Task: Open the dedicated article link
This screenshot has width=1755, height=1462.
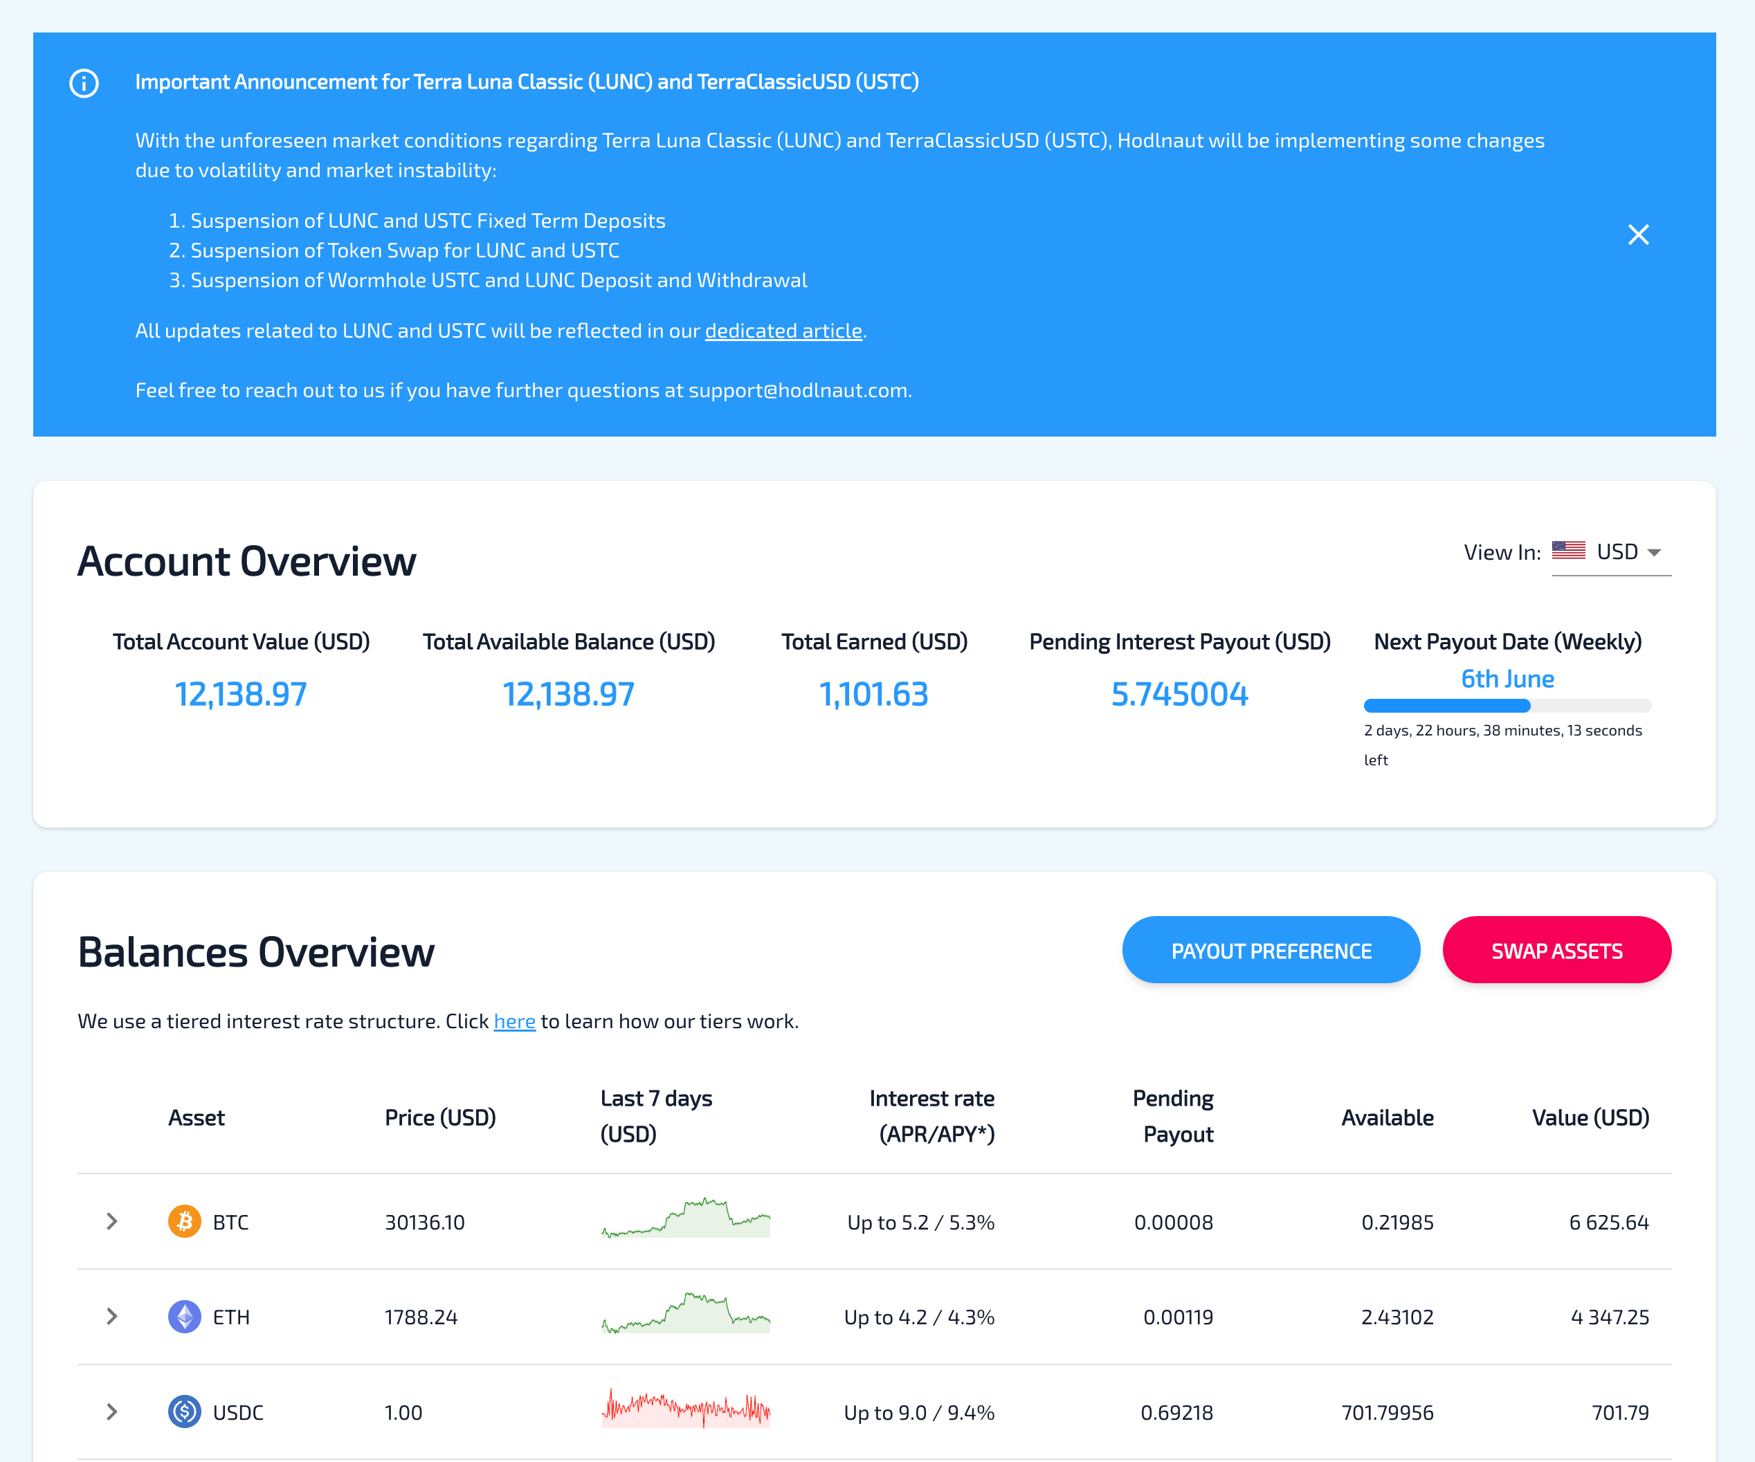Action: 783,331
